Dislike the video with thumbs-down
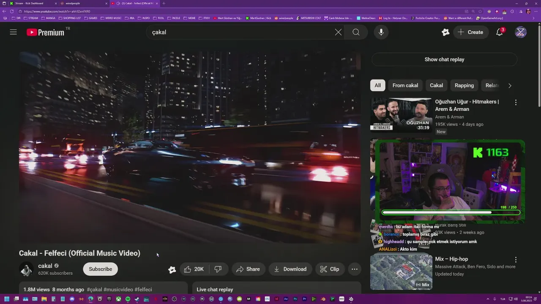541x304 pixels. click(218, 269)
